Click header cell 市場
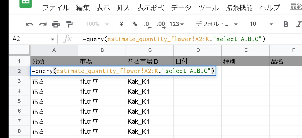302x138 pixels. pos(102,61)
